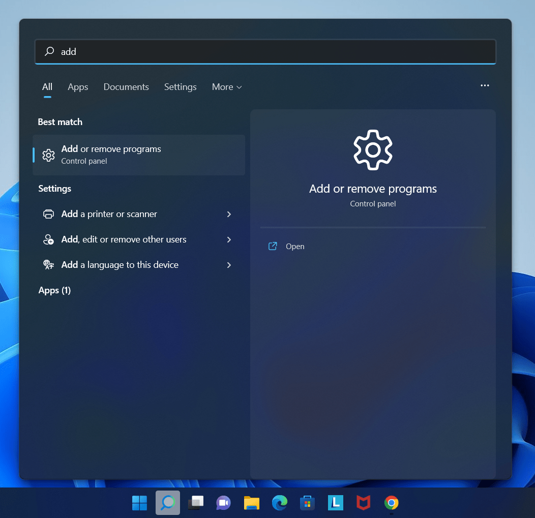The width and height of the screenshot is (535, 518).
Task: Switch to the Apps tab
Action: pyautogui.click(x=77, y=87)
